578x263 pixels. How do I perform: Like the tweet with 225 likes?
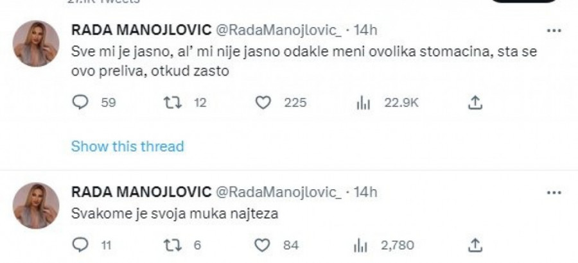[261, 103]
